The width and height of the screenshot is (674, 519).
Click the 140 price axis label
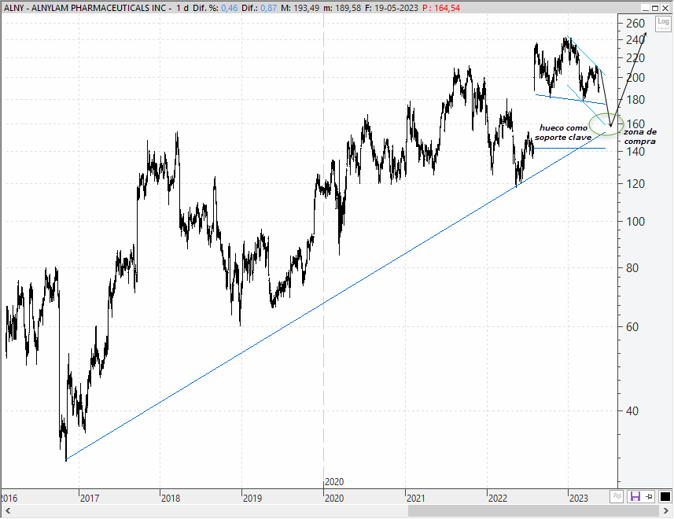pyautogui.click(x=635, y=151)
